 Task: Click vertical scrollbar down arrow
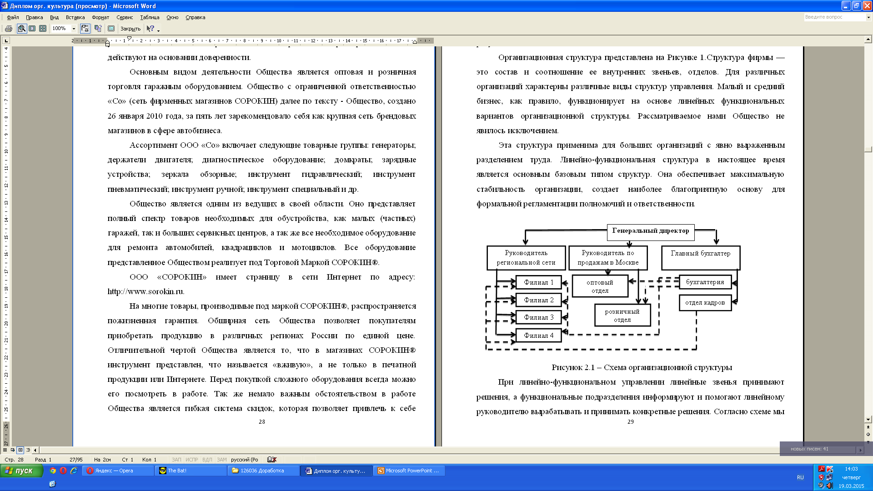click(x=868, y=420)
